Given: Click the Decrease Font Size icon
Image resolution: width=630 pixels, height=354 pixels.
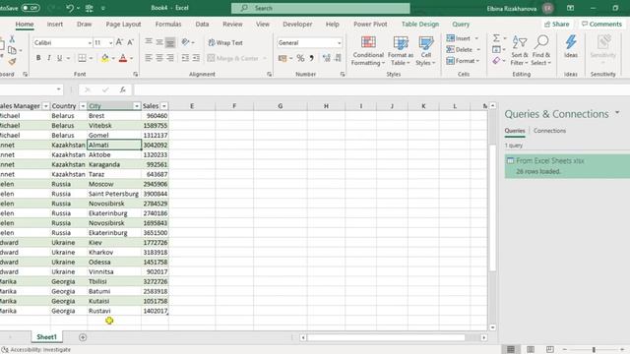Looking at the screenshot, I should point(130,42).
